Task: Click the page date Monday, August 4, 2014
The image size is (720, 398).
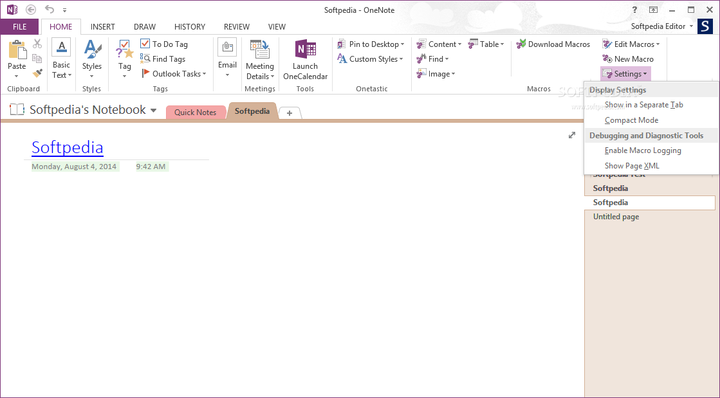Action: [74, 167]
